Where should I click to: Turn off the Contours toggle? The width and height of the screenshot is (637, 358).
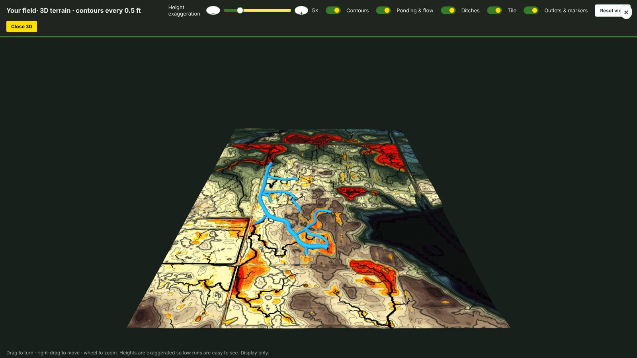(x=333, y=10)
